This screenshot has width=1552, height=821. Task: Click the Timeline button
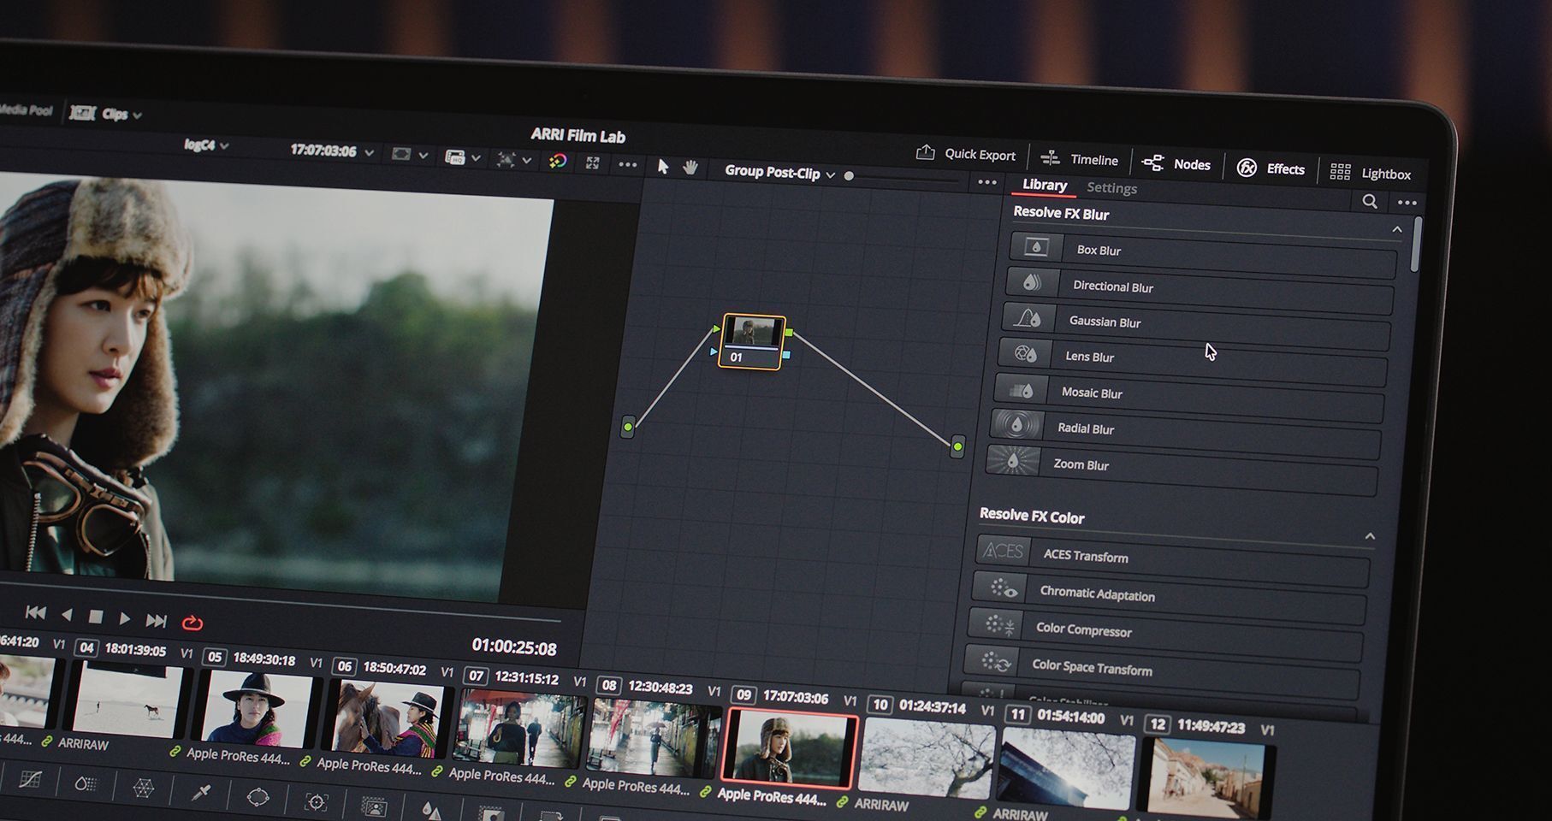tap(1080, 159)
